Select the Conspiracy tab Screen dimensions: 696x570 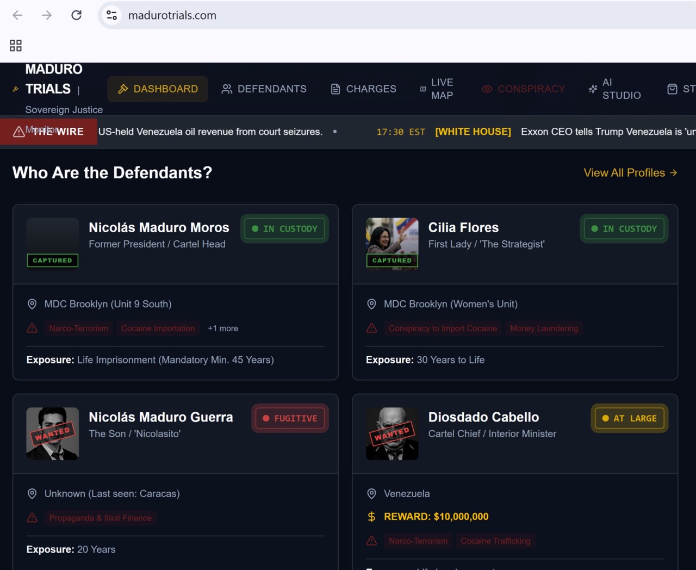523,89
